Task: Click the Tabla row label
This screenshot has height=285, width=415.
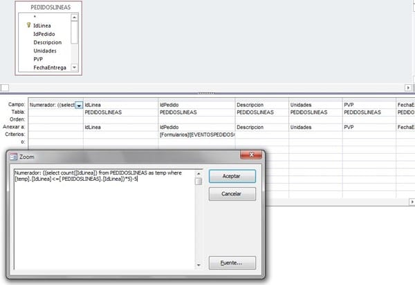Action: (18, 112)
